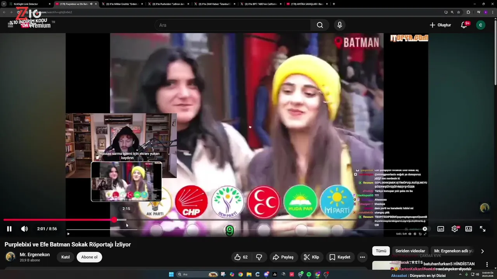Mute the video using the speaker icon
This screenshot has height=279, width=497.
click(x=24, y=229)
